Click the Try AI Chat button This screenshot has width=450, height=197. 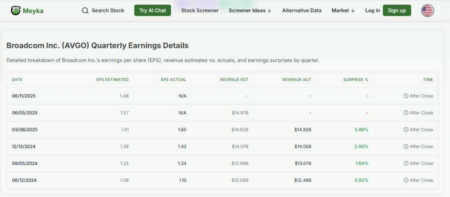152,11
